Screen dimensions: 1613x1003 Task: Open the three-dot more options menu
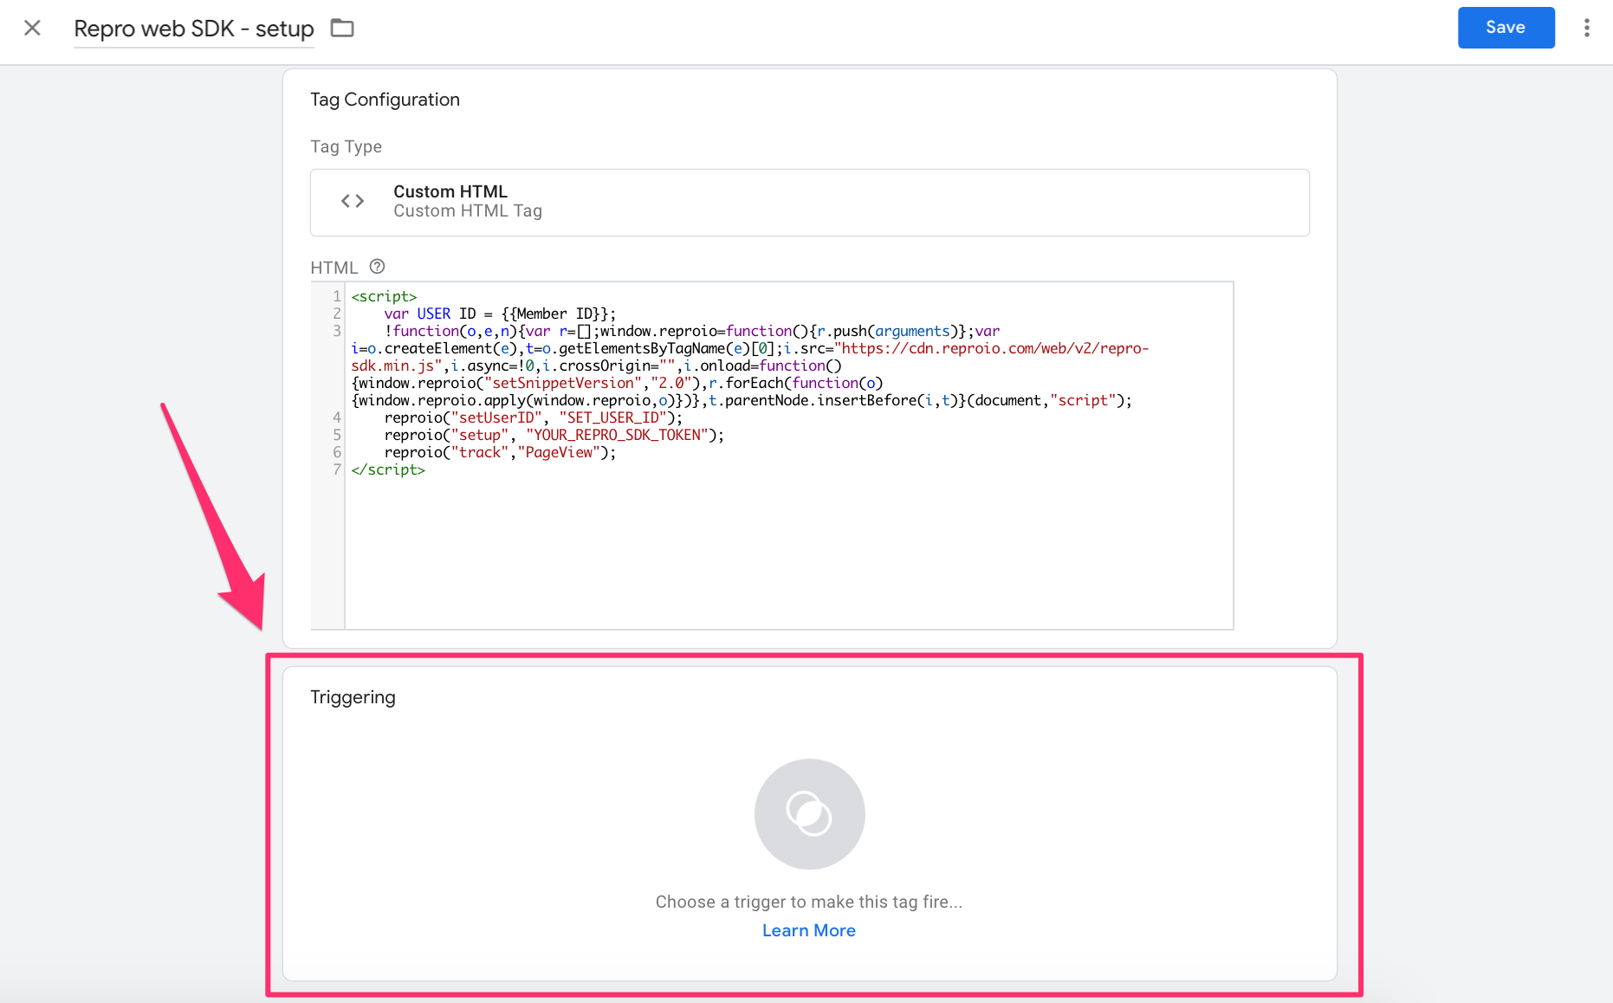(1587, 28)
